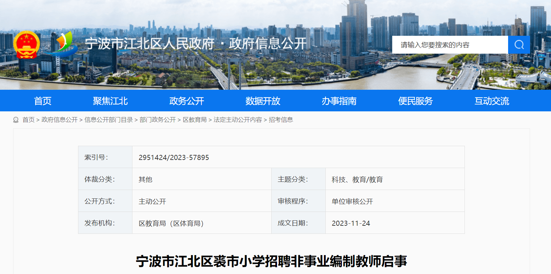
Task: Click the national emblem icon
Action: coord(27,45)
